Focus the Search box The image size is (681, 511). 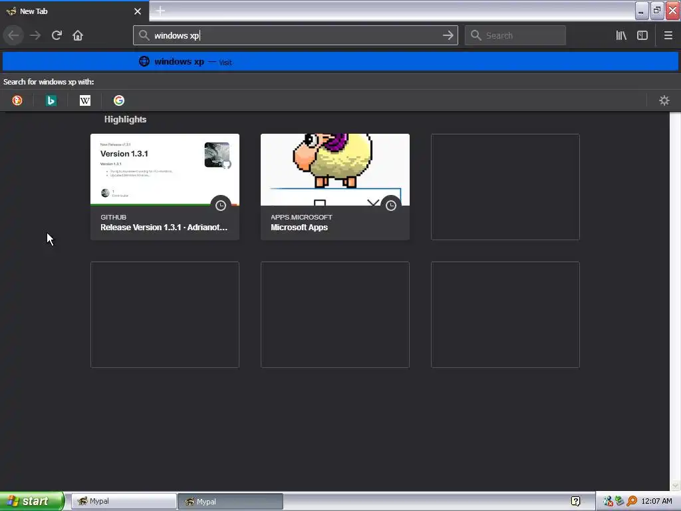(x=515, y=35)
